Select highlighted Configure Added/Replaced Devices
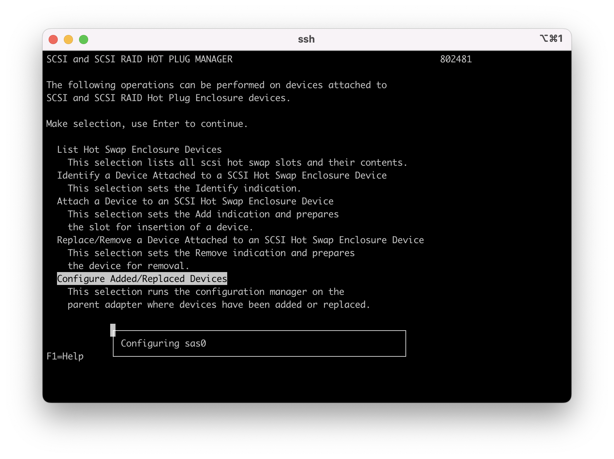Viewport: 614px width, 459px height. (x=142, y=279)
